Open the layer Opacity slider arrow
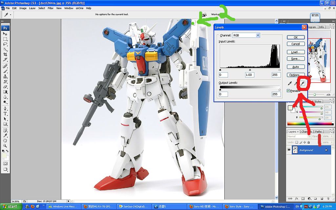 point(332,136)
